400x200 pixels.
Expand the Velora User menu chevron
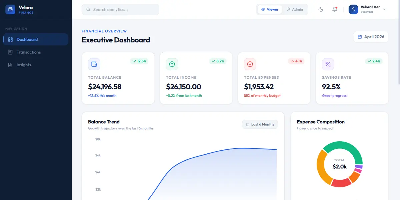pyautogui.click(x=384, y=9)
